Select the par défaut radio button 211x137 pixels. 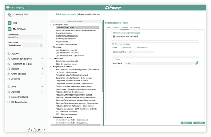pos(122,48)
